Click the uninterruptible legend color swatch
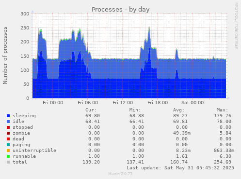This screenshot has width=241, height=179. point(8,151)
